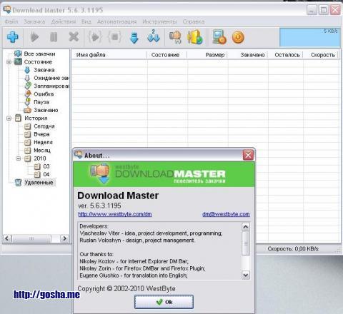The image size is (343, 314).
Task: Minimize the Download Master window
Action: (312, 10)
